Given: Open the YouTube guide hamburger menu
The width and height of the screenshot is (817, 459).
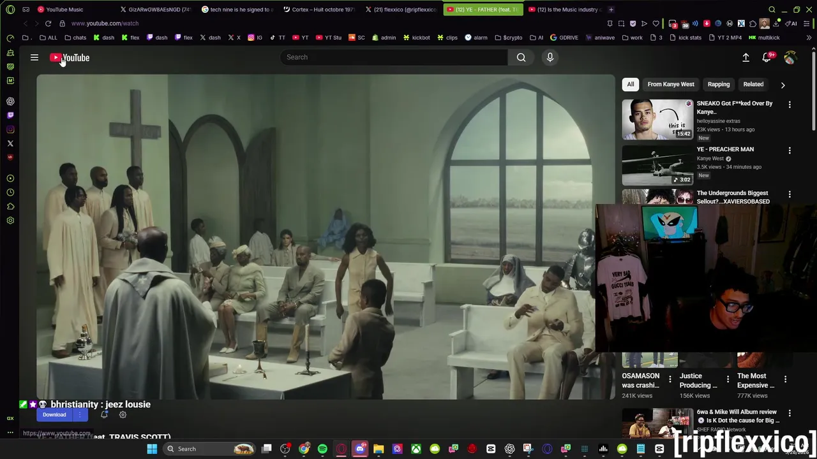Looking at the screenshot, I should [34, 57].
